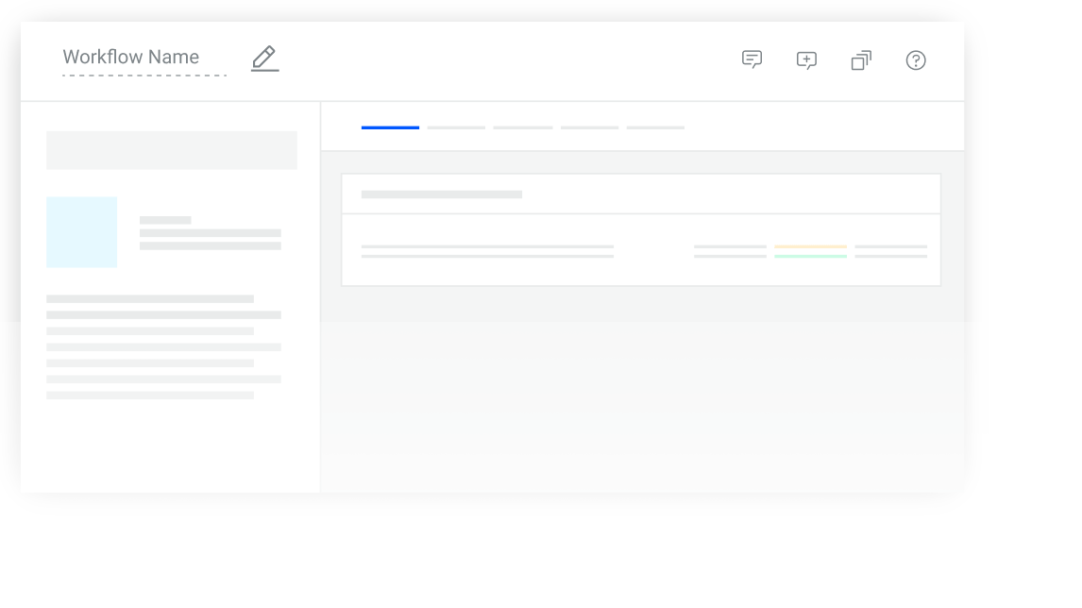Click the pencil edit icon beside Workflow Name
1082x608 pixels.
[265, 59]
